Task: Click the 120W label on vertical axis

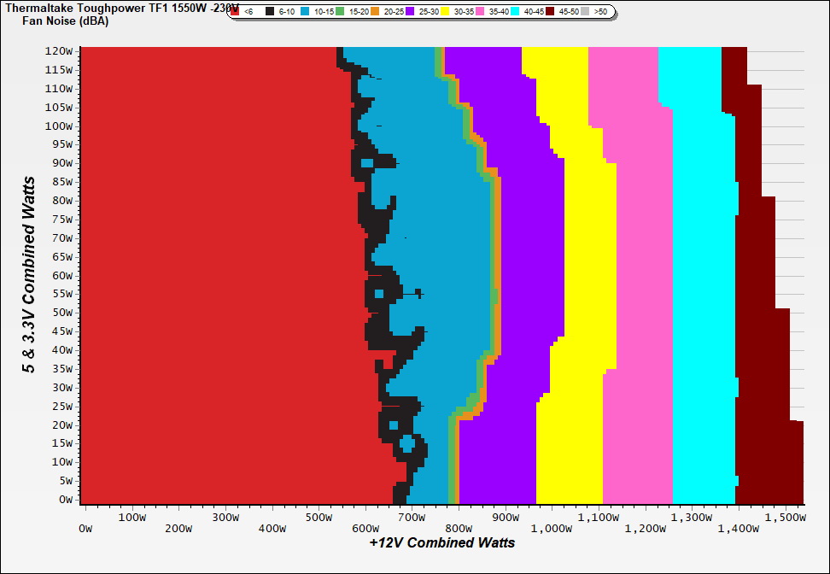Action: click(59, 51)
